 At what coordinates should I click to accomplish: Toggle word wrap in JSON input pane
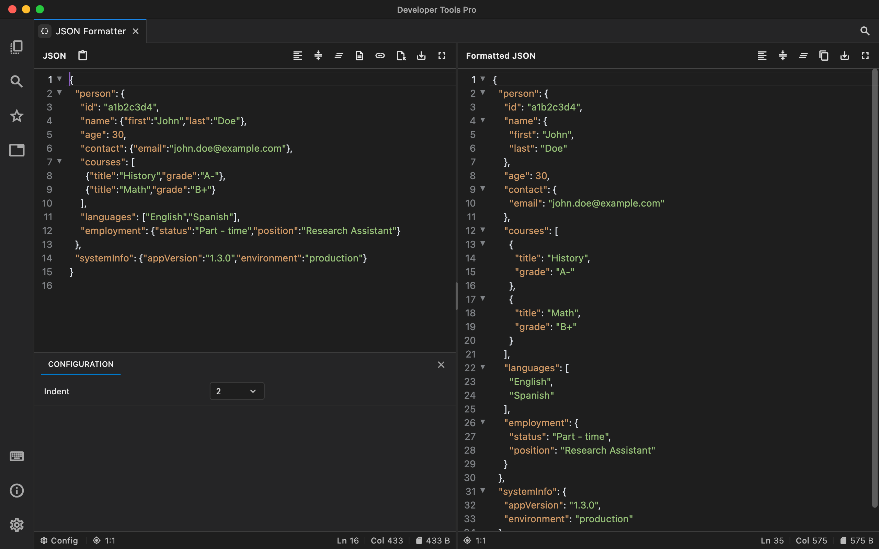[x=339, y=56]
